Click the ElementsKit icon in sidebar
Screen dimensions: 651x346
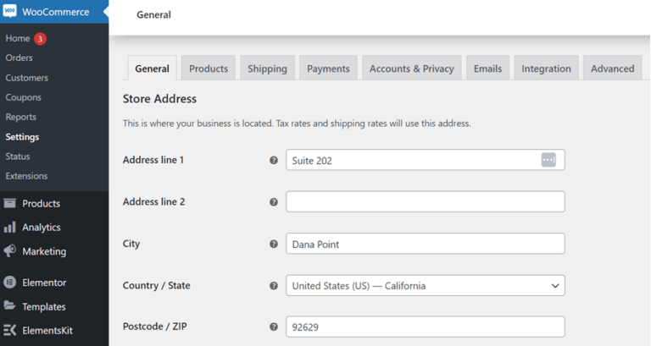10,331
